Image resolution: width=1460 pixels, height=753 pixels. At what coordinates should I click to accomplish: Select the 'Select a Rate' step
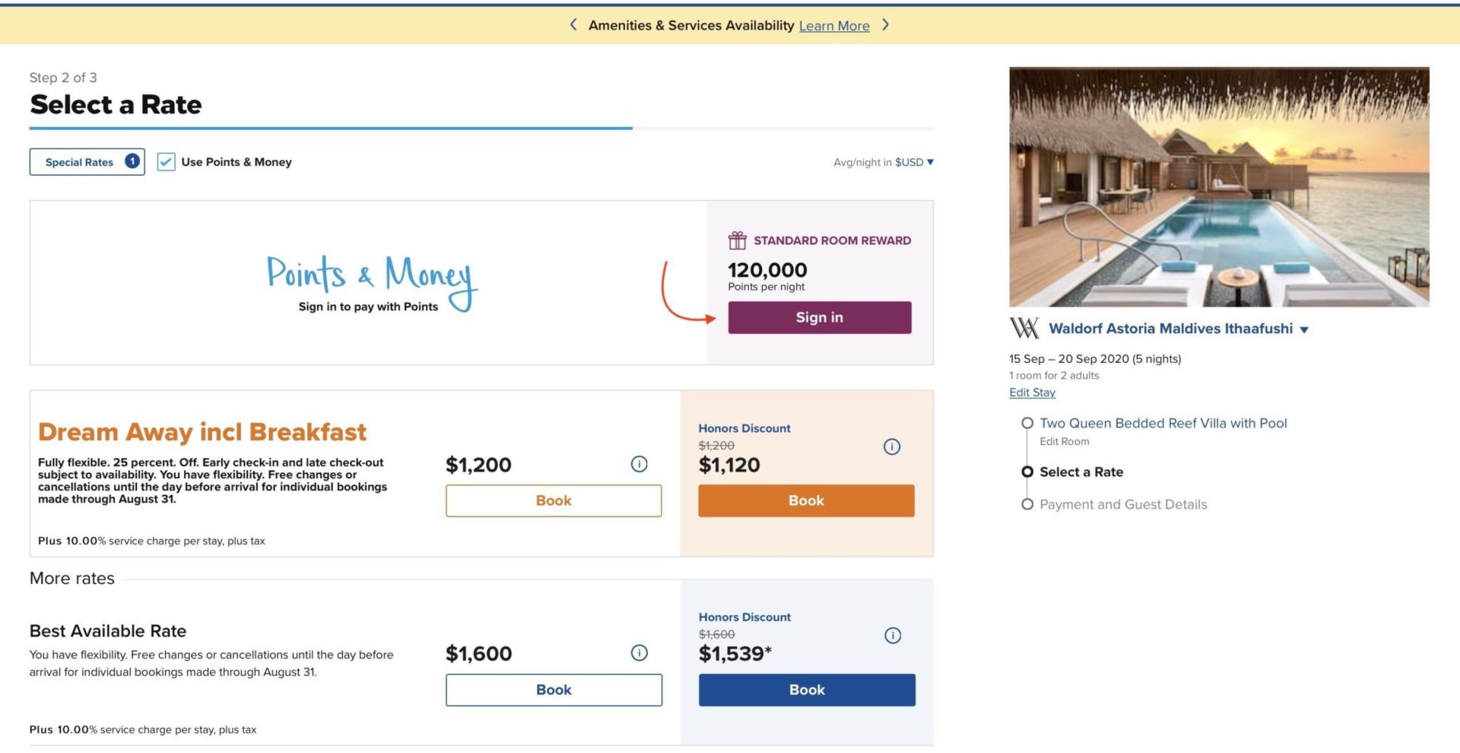coord(1081,472)
